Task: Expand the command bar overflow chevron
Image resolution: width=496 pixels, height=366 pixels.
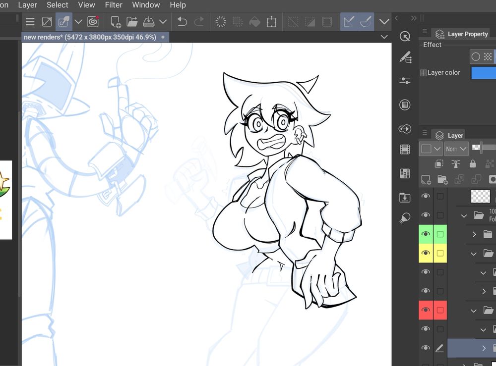Action: (x=384, y=22)
